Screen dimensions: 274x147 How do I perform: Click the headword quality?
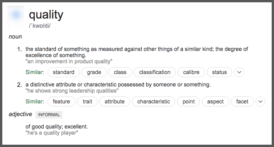point(46,15)
